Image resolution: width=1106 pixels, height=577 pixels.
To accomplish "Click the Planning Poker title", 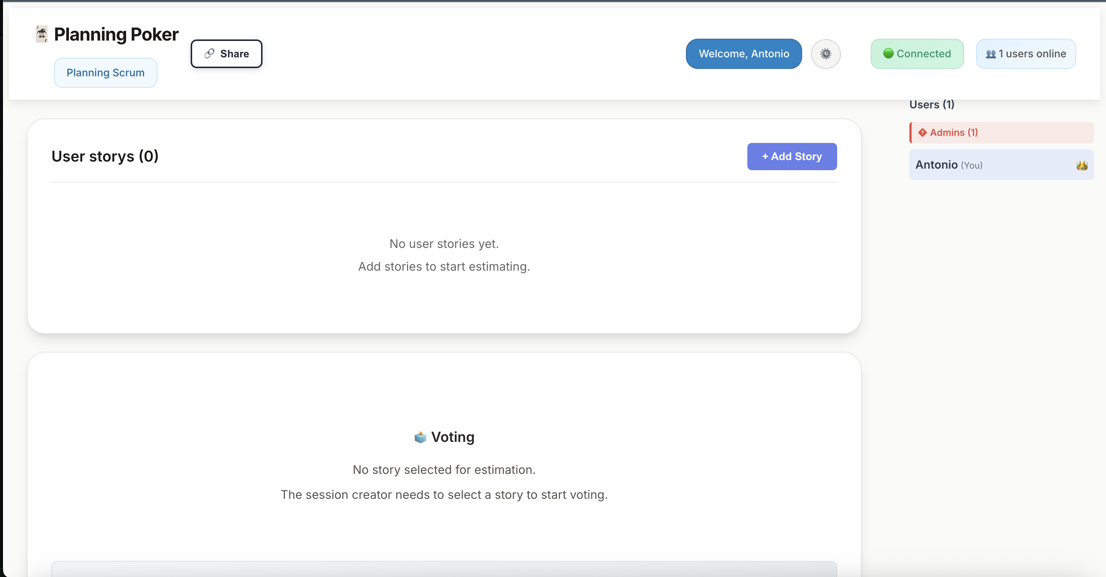I will pos(116,34).
